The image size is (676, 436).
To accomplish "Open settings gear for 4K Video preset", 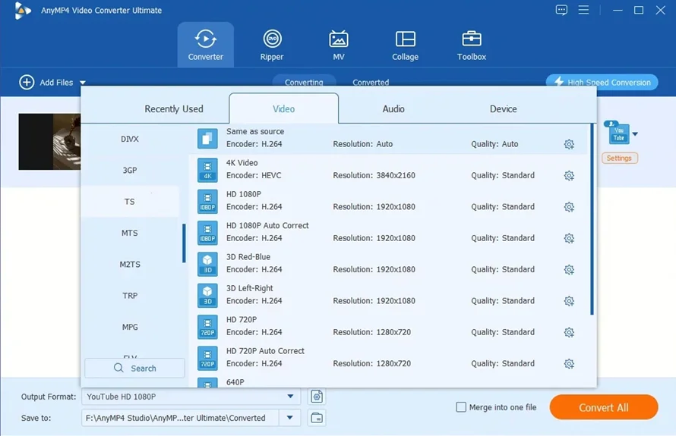I will click(x=569, y=176).
